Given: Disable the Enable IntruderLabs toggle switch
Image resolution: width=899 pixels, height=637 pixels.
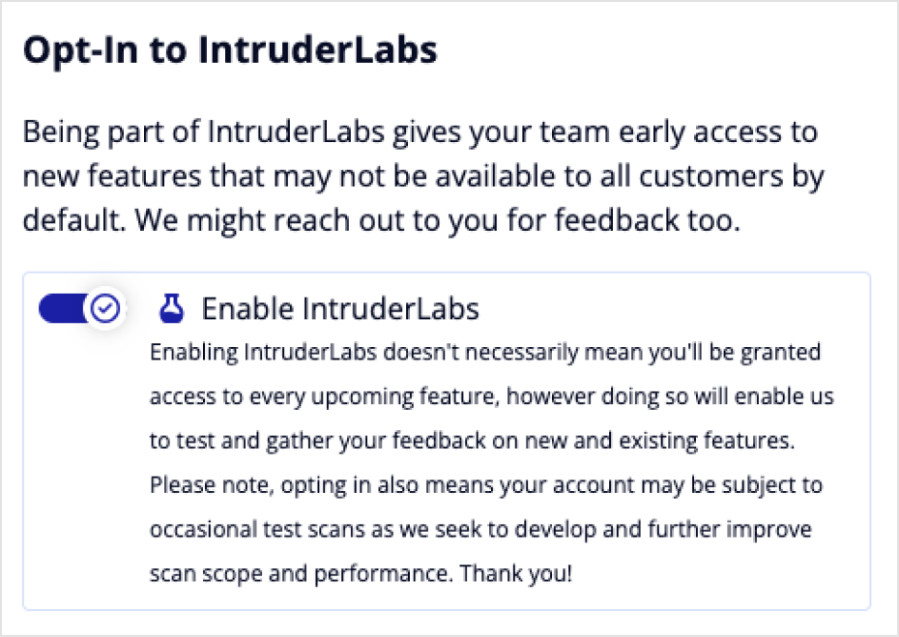Looking at the screenshot, I should click(79, 308).
